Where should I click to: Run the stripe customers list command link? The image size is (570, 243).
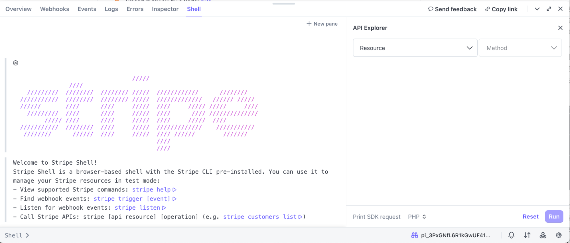(262, 217)
